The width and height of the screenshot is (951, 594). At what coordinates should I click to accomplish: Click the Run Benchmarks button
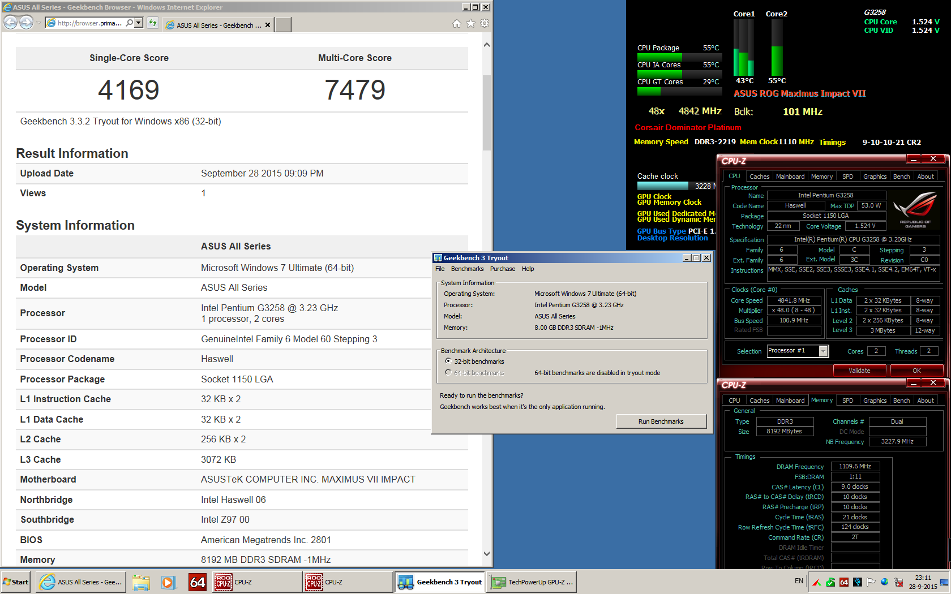click(x=661, y=421)
